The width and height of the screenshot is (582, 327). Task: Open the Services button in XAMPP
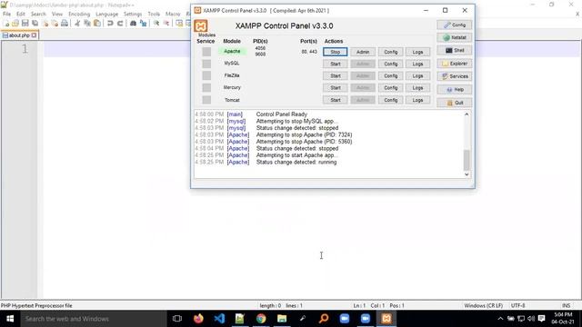[x=455, y=76]
